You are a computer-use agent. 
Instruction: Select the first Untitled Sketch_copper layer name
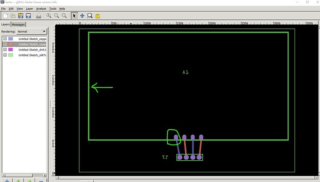32,39
